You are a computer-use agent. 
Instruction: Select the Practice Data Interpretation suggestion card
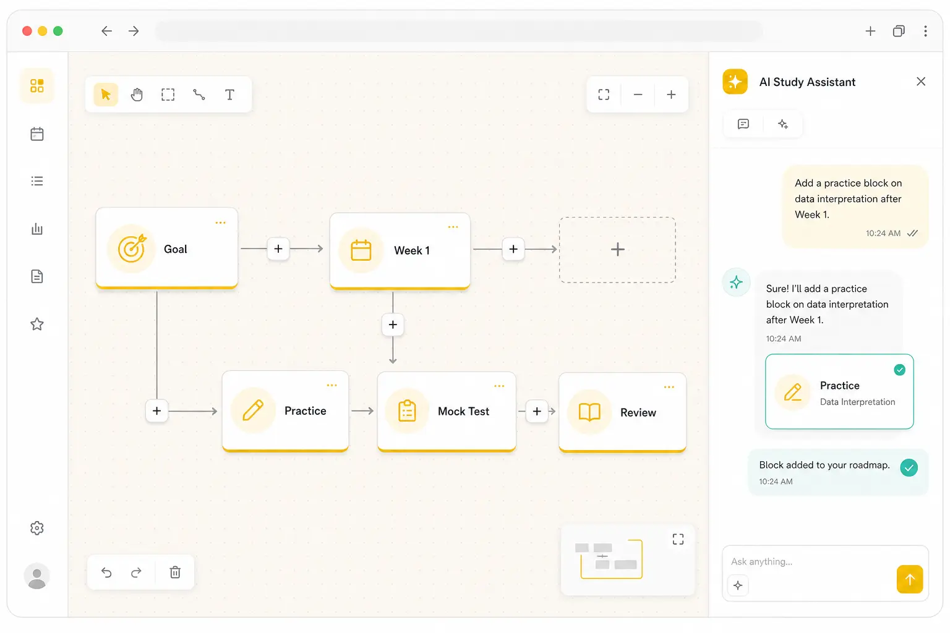[x=839, y=391]
